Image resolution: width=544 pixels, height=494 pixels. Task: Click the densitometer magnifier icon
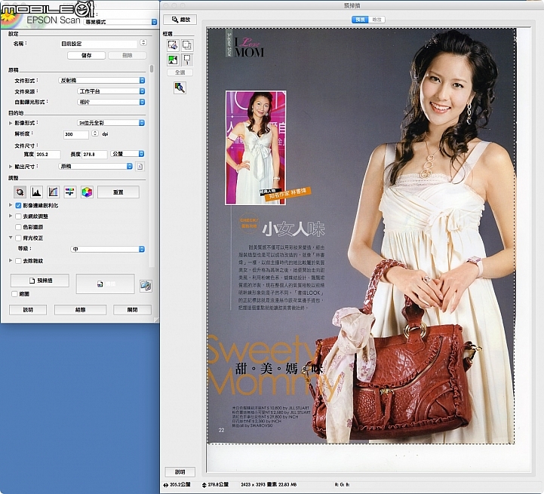[180, 87]
